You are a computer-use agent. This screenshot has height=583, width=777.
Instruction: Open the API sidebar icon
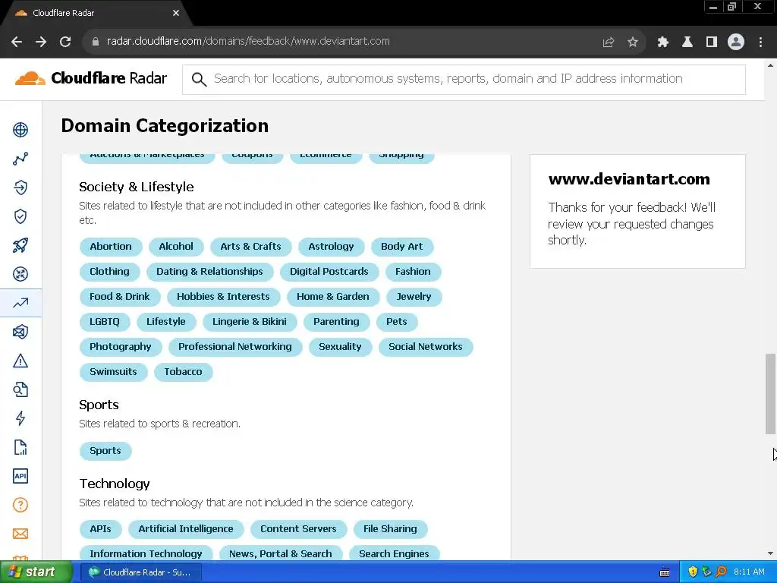[x=20, y=476]
